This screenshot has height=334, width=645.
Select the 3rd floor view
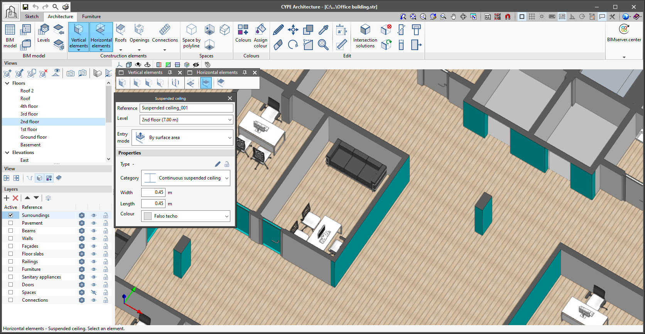coord(29,114)
